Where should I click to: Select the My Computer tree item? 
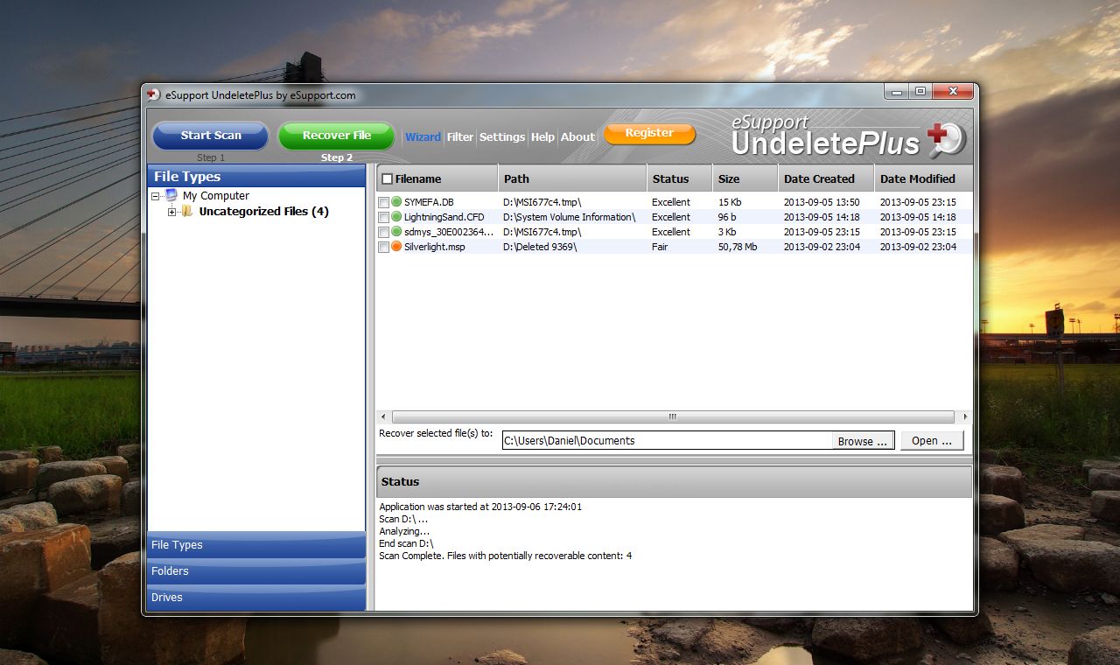tap(216, 196)
